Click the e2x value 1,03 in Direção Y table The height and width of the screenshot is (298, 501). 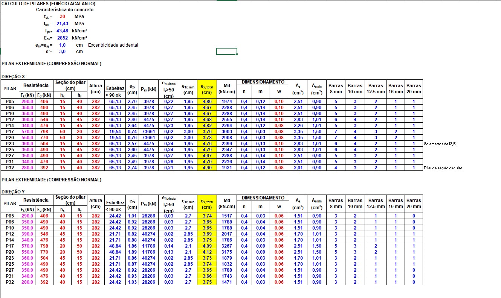pos(132,282)
